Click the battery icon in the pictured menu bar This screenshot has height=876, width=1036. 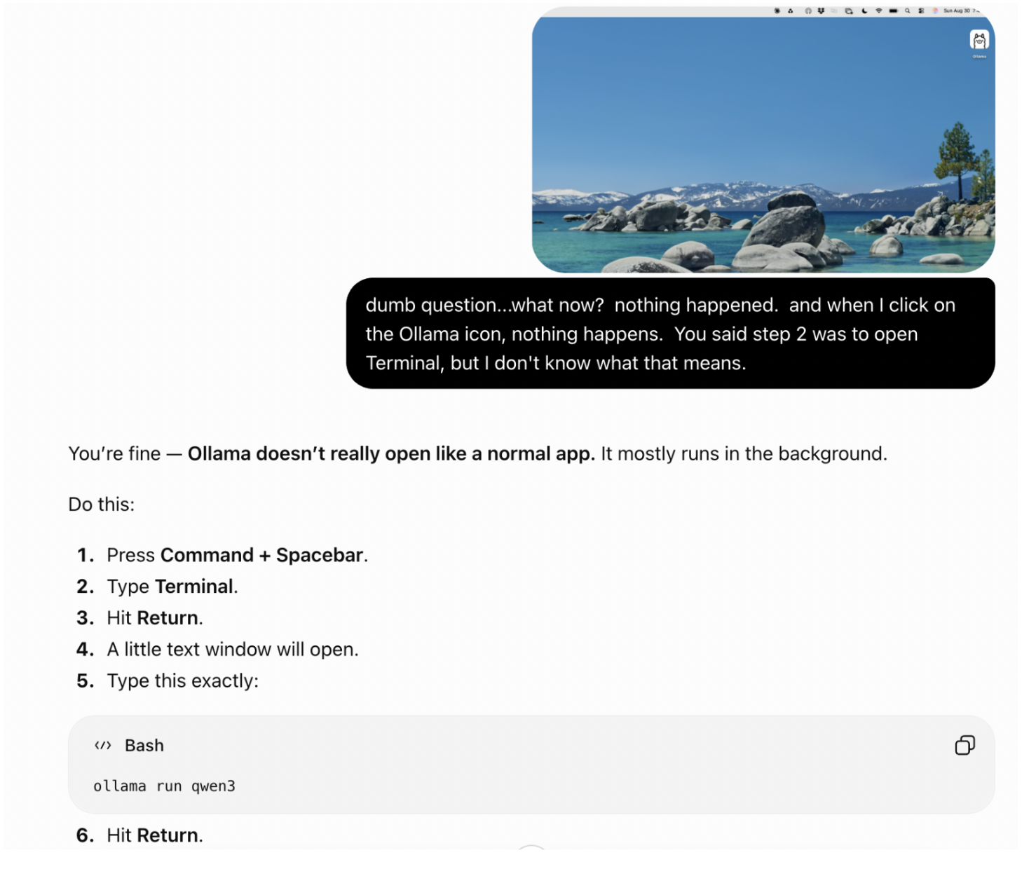tap(893, 11)
